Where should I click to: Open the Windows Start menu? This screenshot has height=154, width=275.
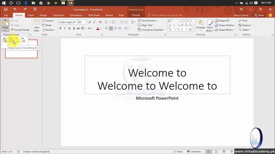[x=4, y=3]
